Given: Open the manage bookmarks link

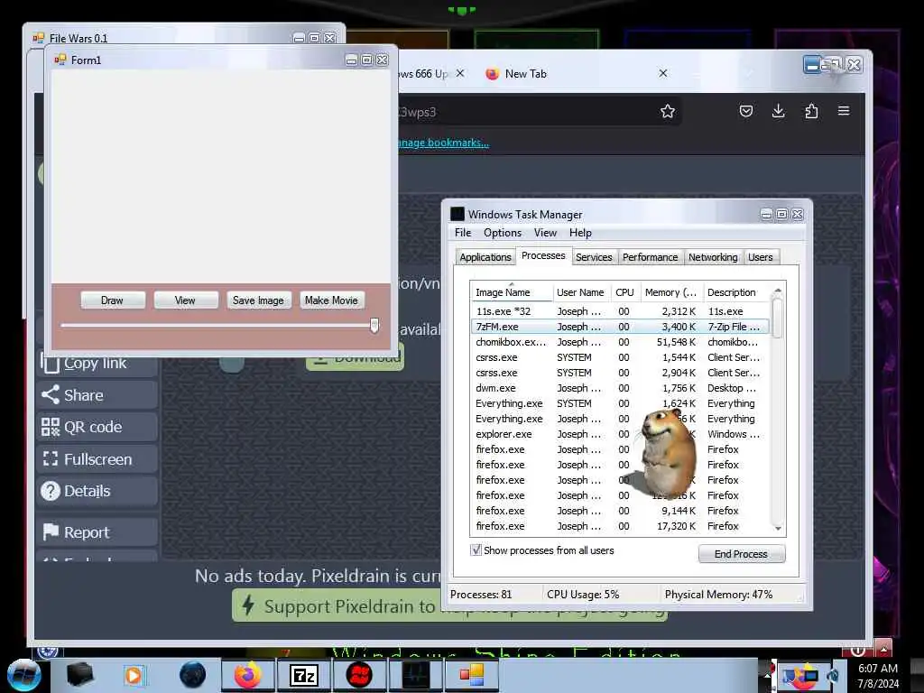Looking at the screenshot, I should [443, 143].
